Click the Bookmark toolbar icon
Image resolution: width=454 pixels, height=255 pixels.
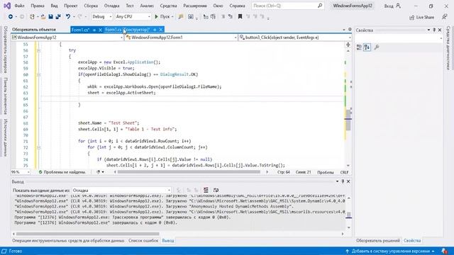[240, 17]
